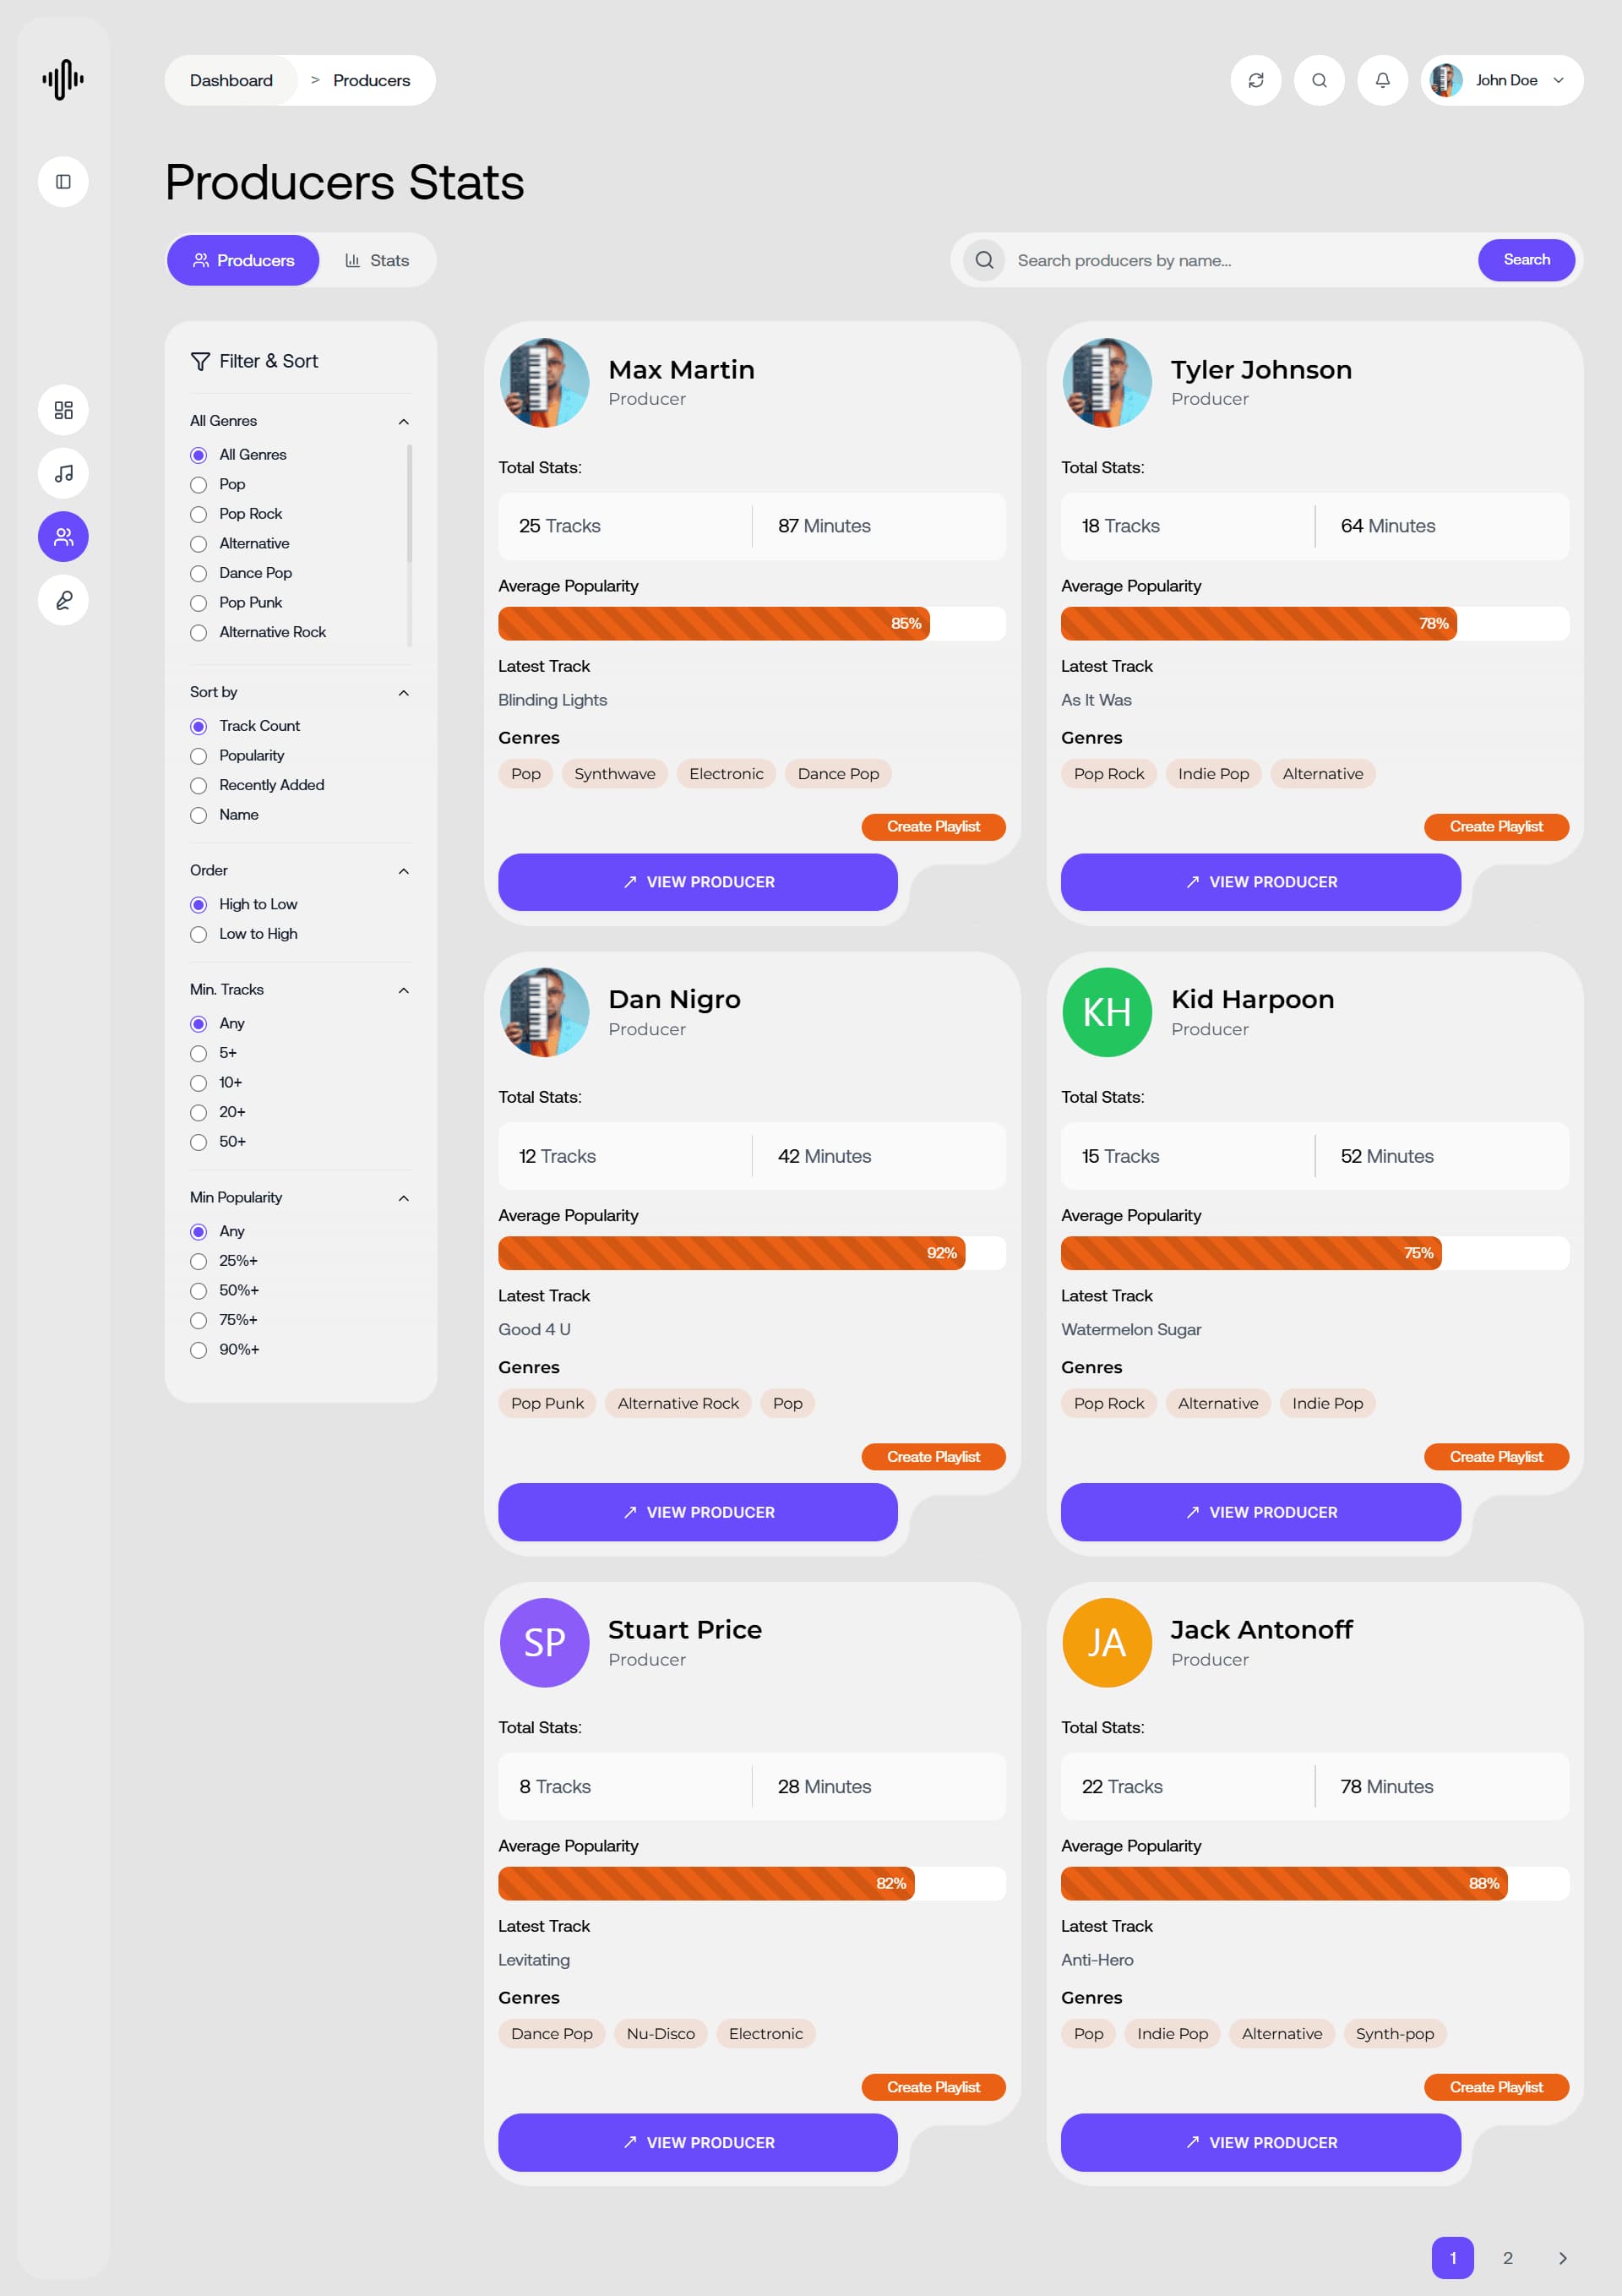Collapse the Sort by section

click(403, 692)
